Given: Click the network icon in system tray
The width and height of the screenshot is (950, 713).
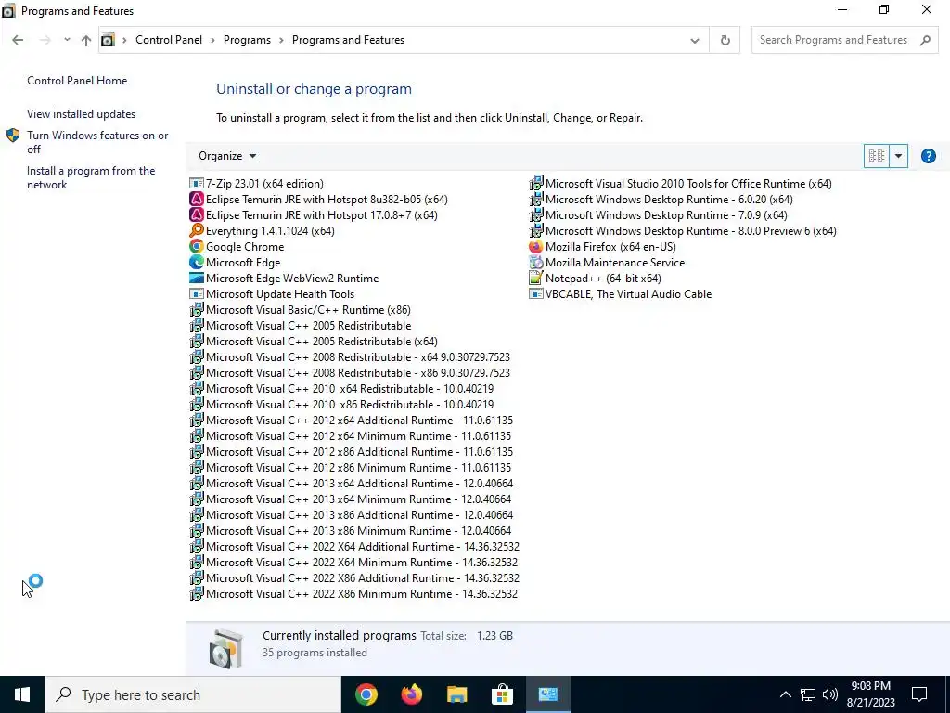Looking at the screenshot, I should tap(808, 694).
